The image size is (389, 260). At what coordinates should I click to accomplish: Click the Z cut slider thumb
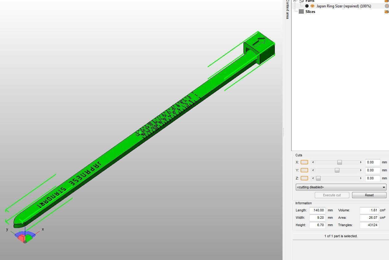coord(318,178)
